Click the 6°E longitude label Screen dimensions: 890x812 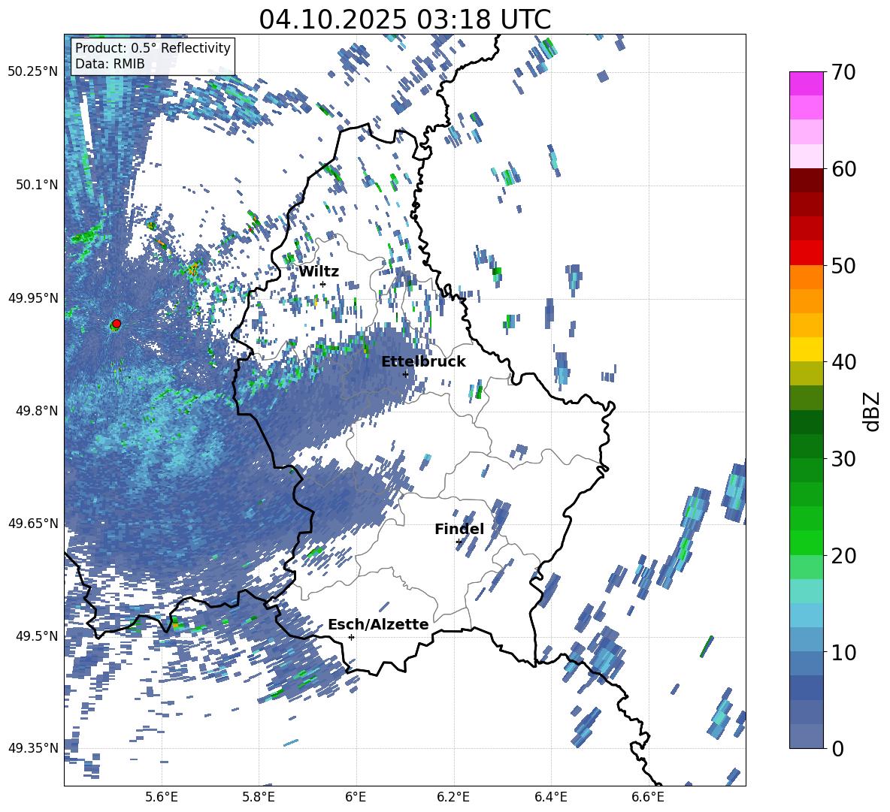click(356, 797)
